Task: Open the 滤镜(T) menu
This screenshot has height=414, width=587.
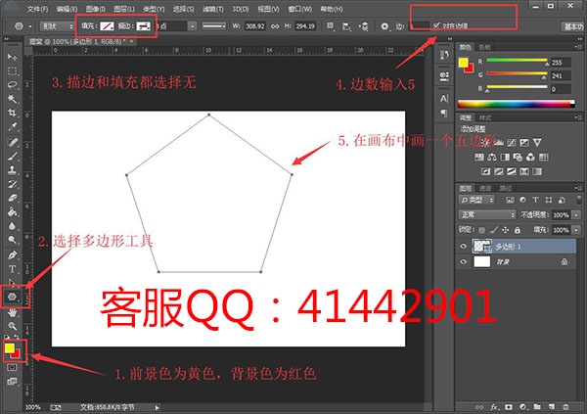Action: click(x=212, y=9)
